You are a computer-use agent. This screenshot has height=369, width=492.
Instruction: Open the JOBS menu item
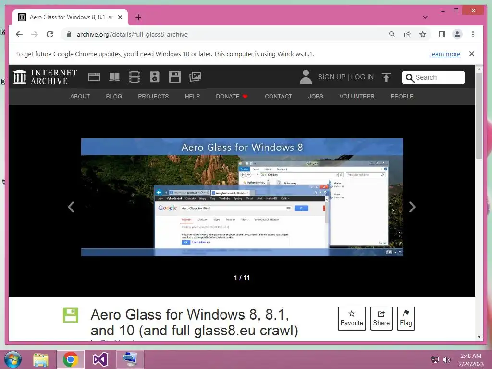(316, 96)
